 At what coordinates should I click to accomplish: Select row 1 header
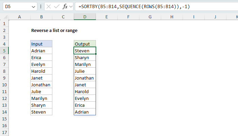[x=4, y=24]
